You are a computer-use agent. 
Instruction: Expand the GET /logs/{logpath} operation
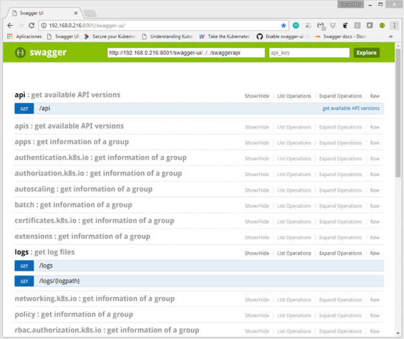[x=199, y=281]
